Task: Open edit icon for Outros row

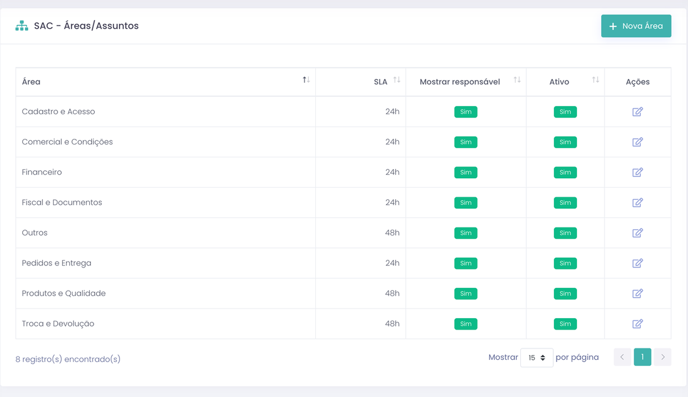Action: [638, 233]
